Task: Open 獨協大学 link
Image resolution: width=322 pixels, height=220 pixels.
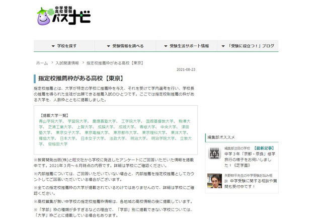Action: coord(47,138)
